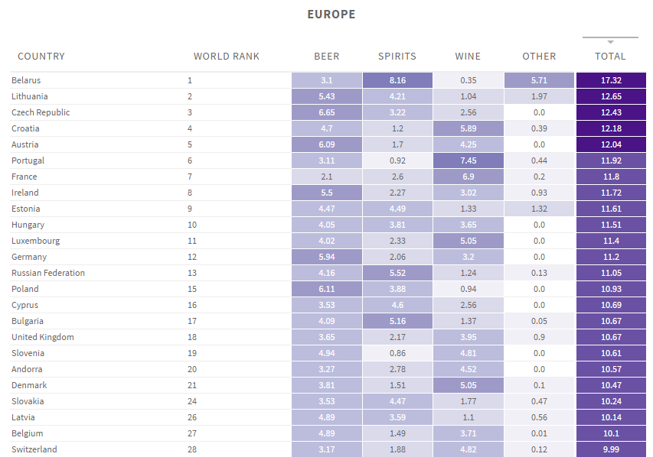Click the Croatia country name

tap(25, 128)
